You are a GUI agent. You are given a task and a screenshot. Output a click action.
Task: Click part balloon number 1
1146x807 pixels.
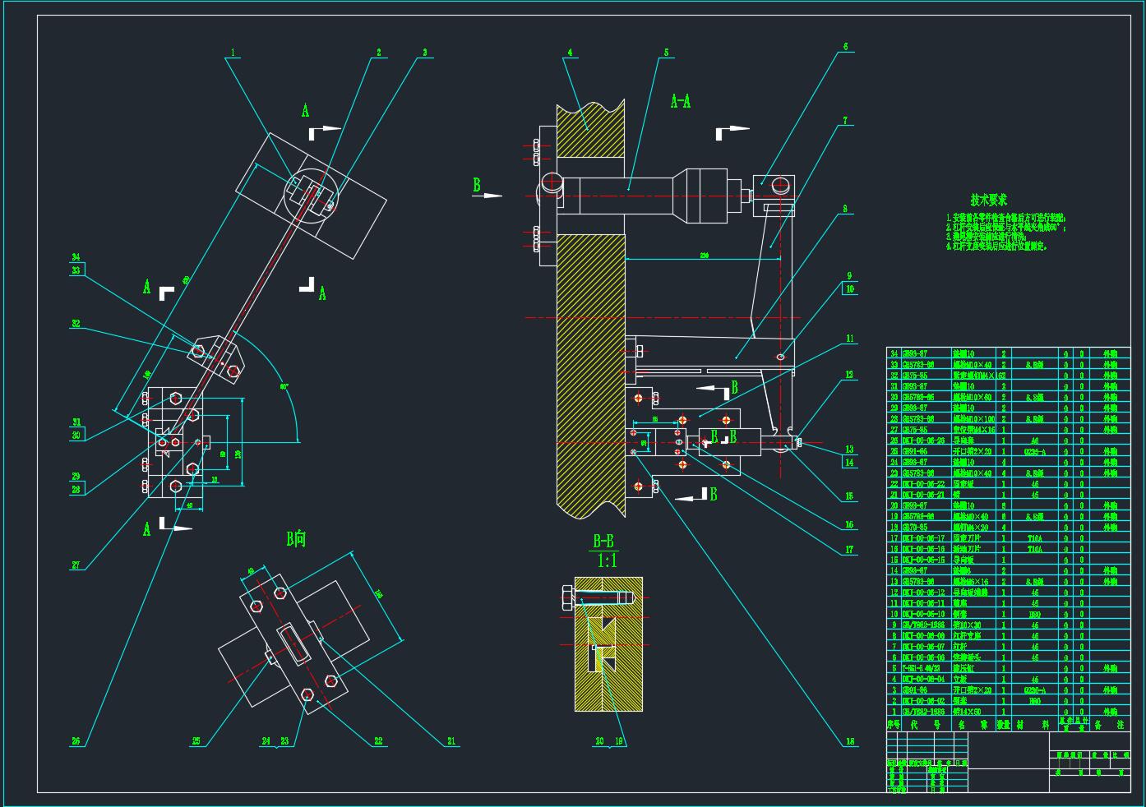click(x=233, y=53)
